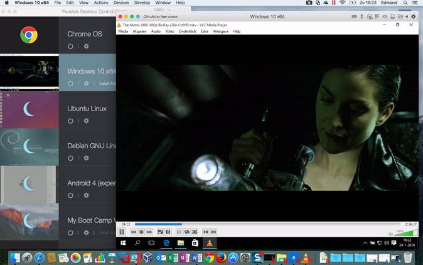This screenshot has width=423, height=265.
Task: Click VLC's next media button
Action: (x=149, y=232)
